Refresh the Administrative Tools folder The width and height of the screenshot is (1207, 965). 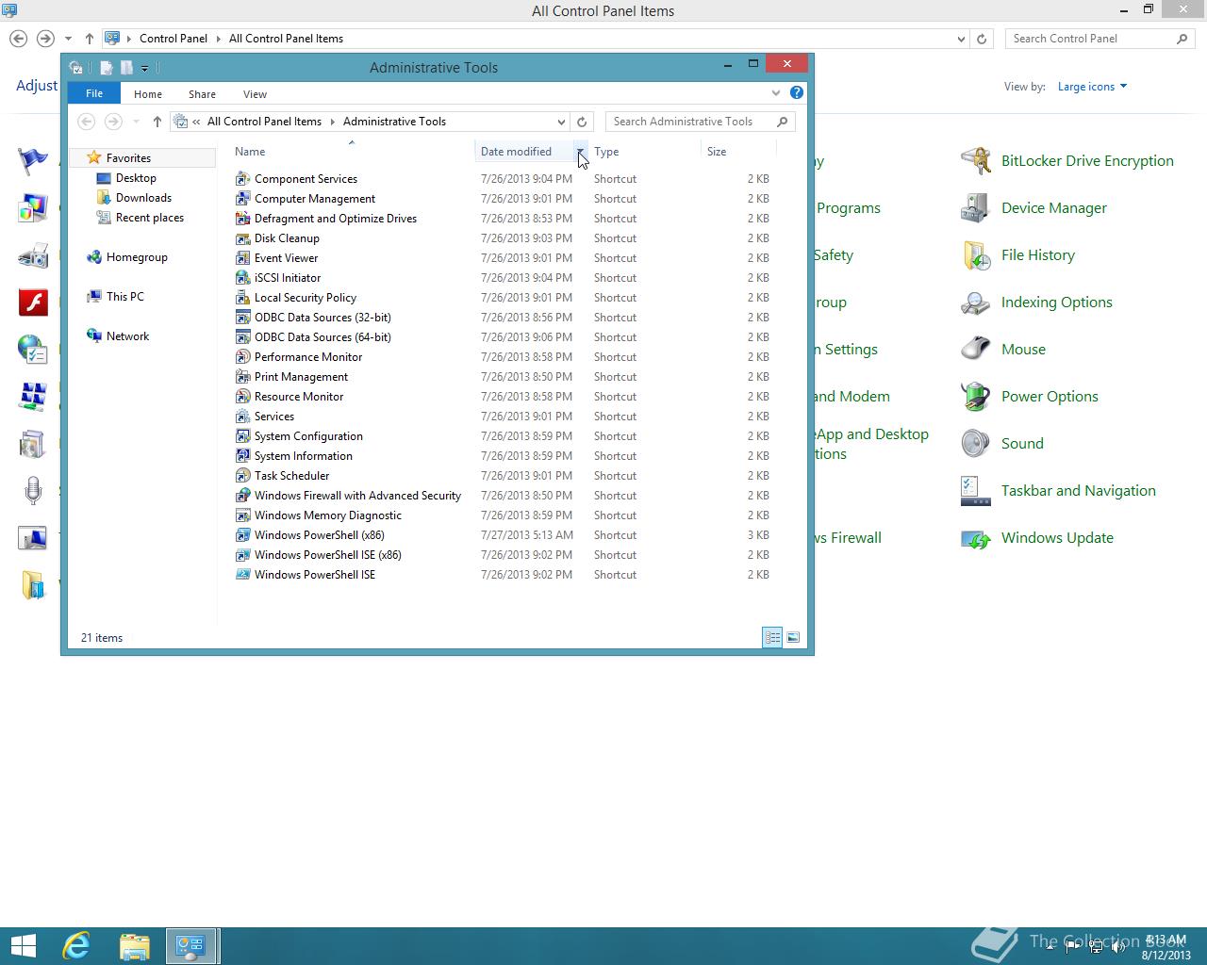[x=582, y=122]
